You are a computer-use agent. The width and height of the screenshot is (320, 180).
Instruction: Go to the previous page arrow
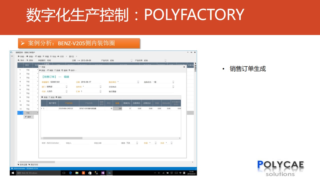coord(66,56)
